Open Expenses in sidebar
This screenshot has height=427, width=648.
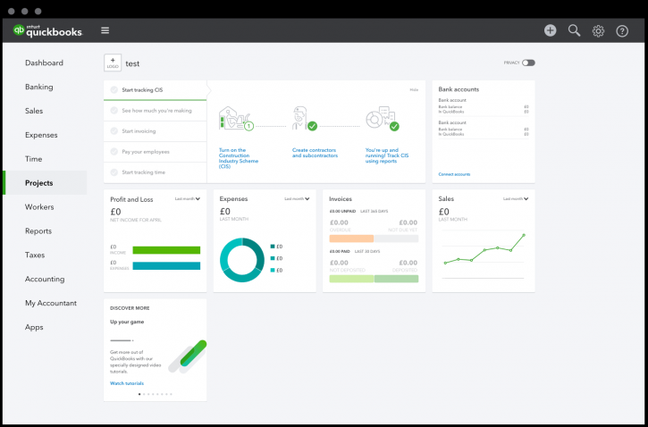[x=41, y=135]
